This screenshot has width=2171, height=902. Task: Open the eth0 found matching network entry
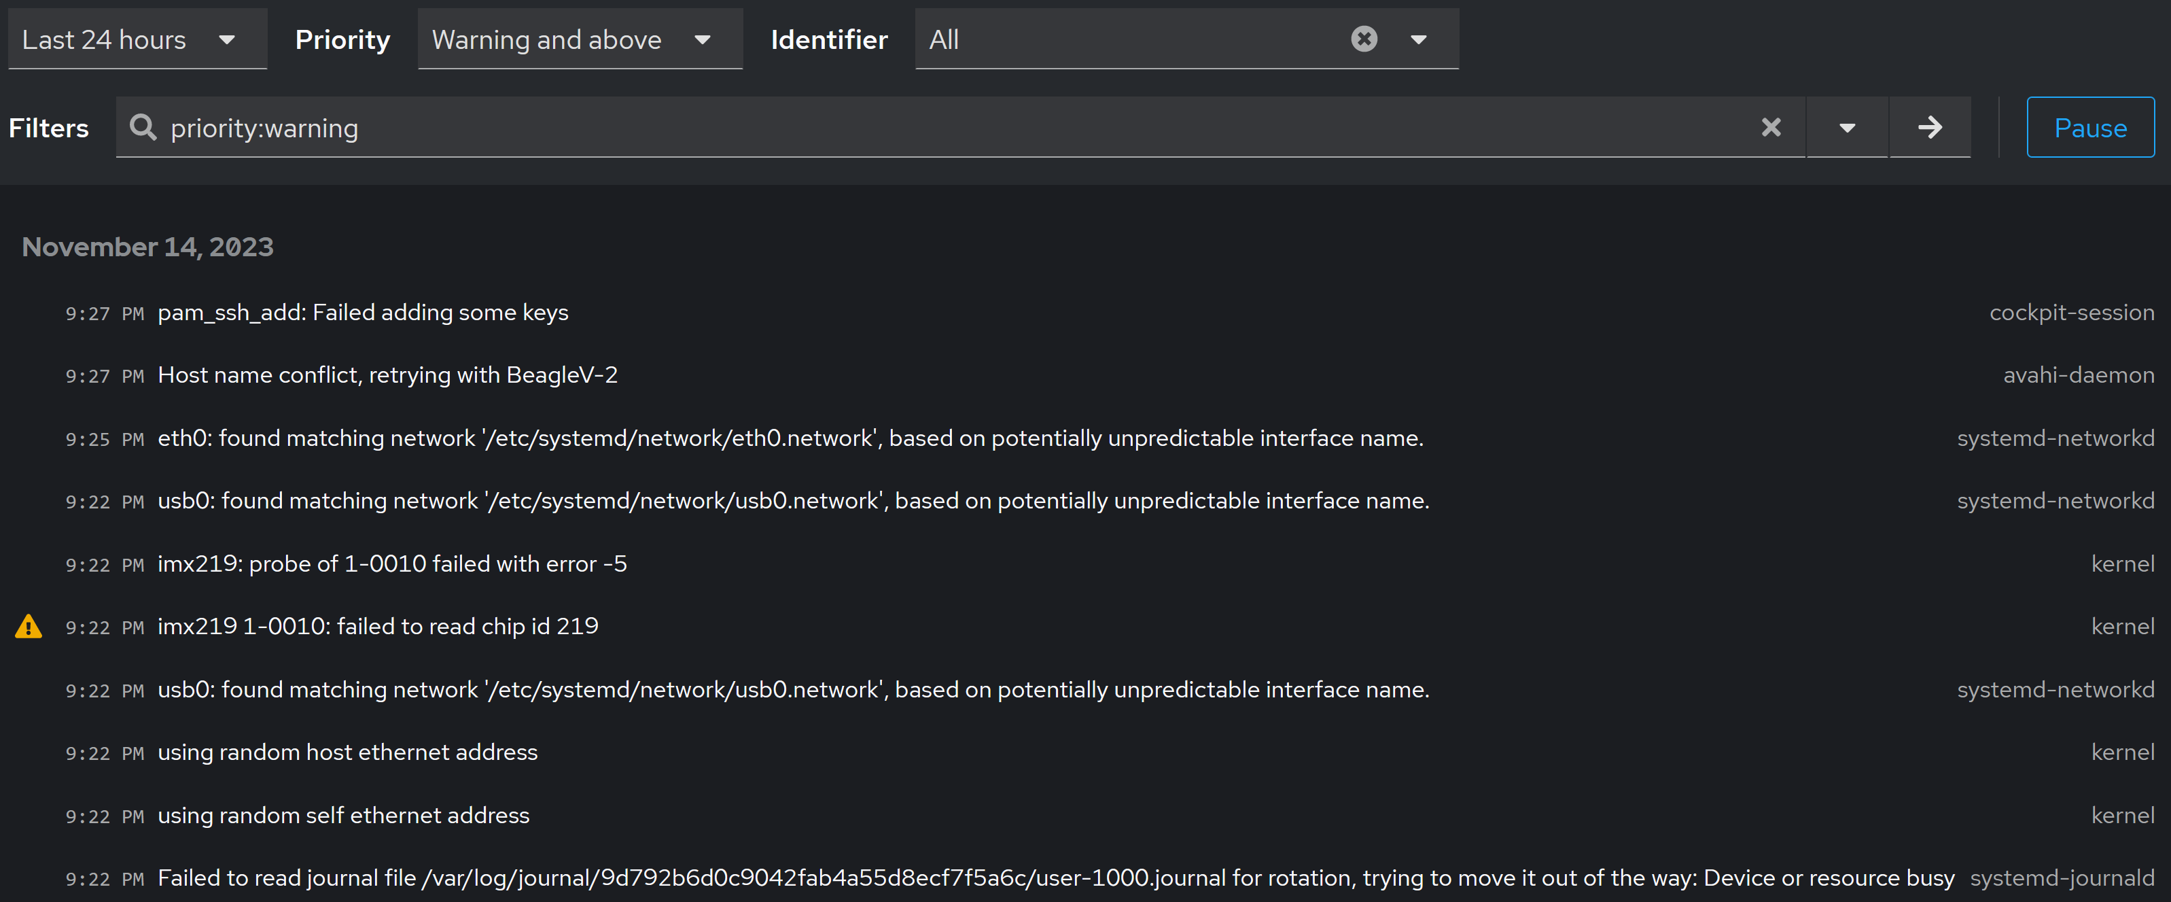coord(1086,438)
